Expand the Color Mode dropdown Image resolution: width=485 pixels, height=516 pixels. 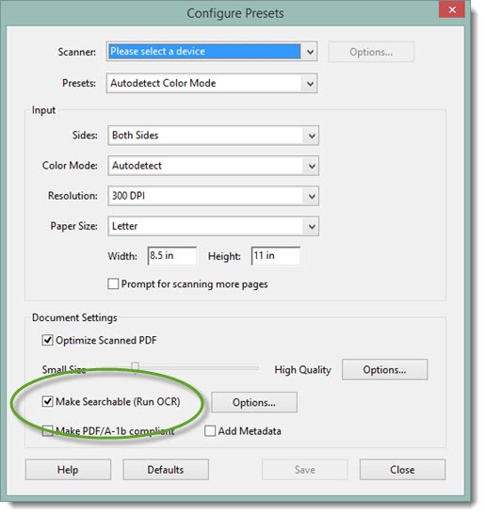coord(213,166)
